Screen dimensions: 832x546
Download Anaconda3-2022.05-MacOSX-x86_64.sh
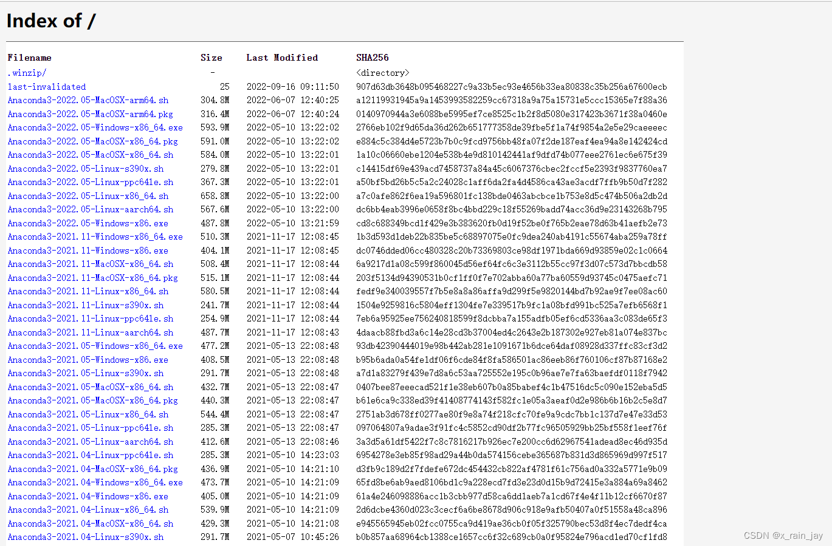pyautogui.click(x=91, y=155)
